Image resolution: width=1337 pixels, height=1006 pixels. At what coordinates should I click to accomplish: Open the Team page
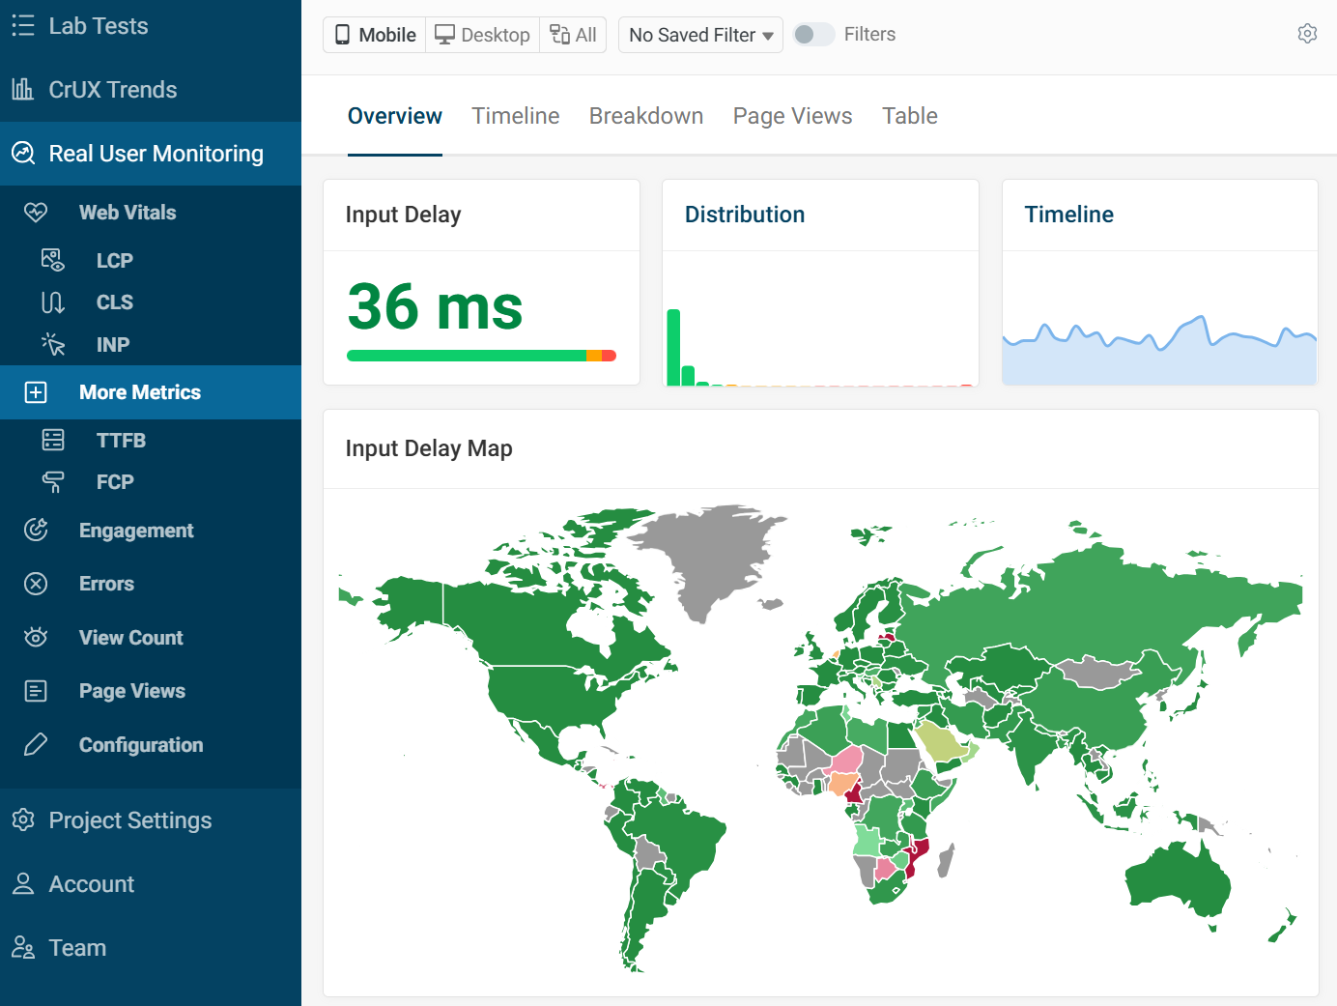(x=77, y=947)
